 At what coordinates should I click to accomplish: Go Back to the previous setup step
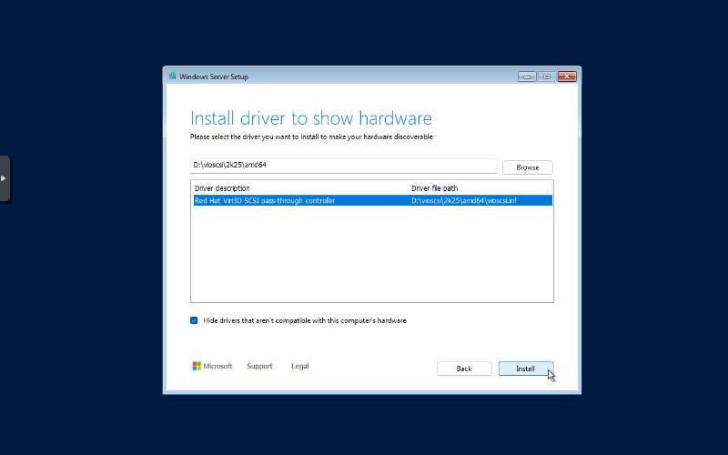(x=464, y=369)
